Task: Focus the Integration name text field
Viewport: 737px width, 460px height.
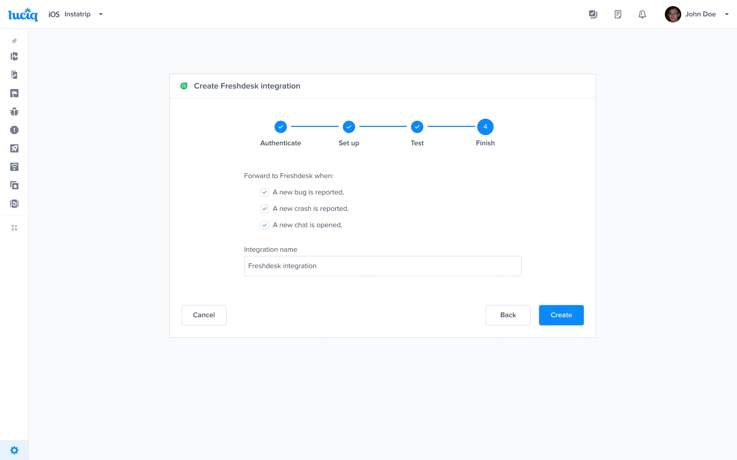Action: (x=382, y=266)
